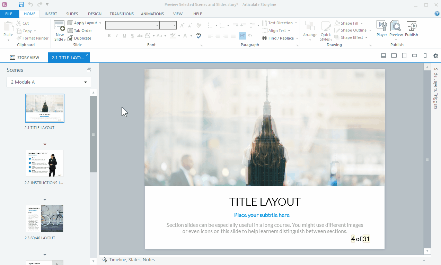This screenshot has width=441, height=265.
Task: Click the slide panel vertical scrollbar
Action: point(93,134)
